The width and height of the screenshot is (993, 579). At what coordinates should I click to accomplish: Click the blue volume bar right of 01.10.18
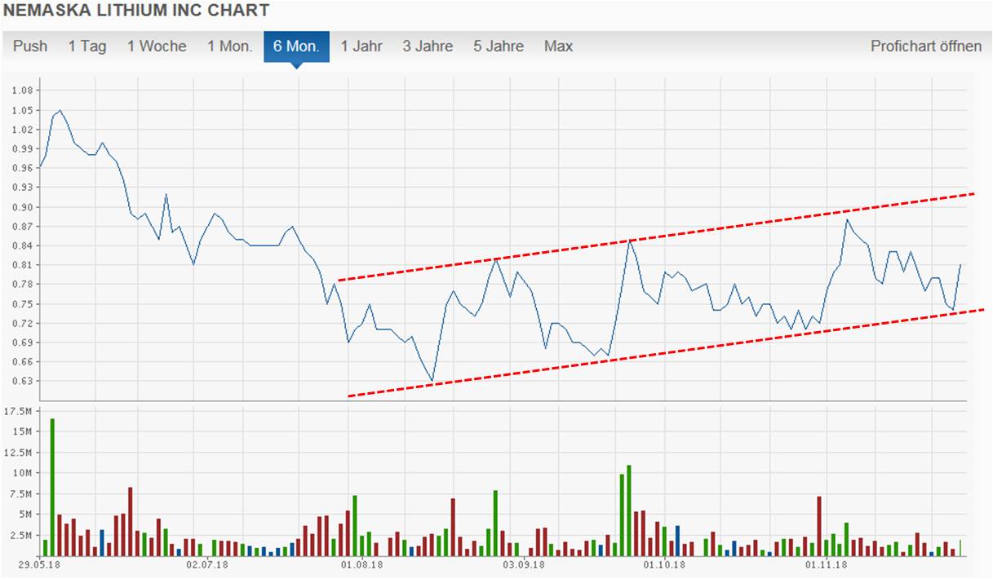tap(677, 540)
